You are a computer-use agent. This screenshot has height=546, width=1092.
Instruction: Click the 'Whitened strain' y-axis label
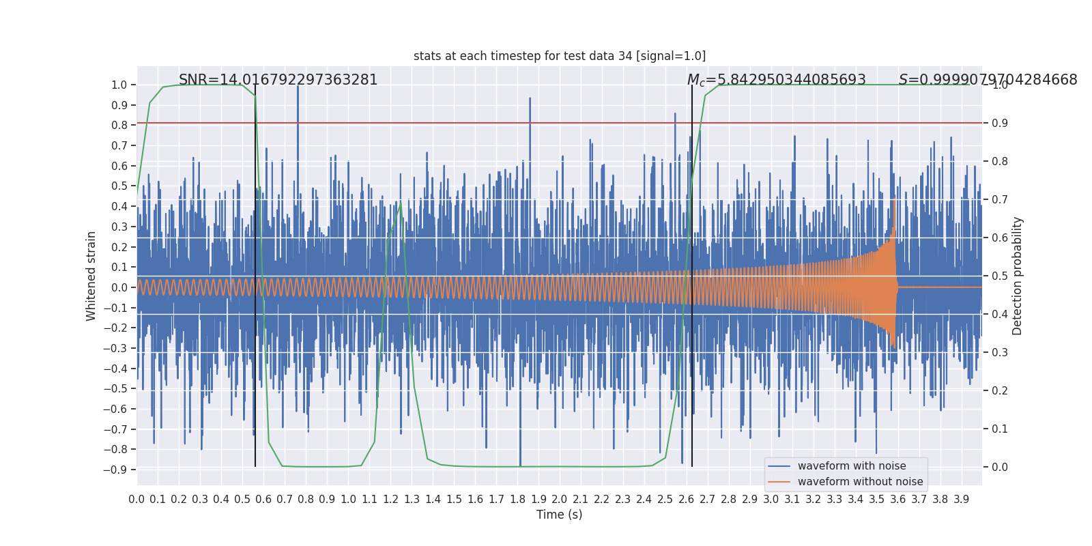click(x=91, y=276)
